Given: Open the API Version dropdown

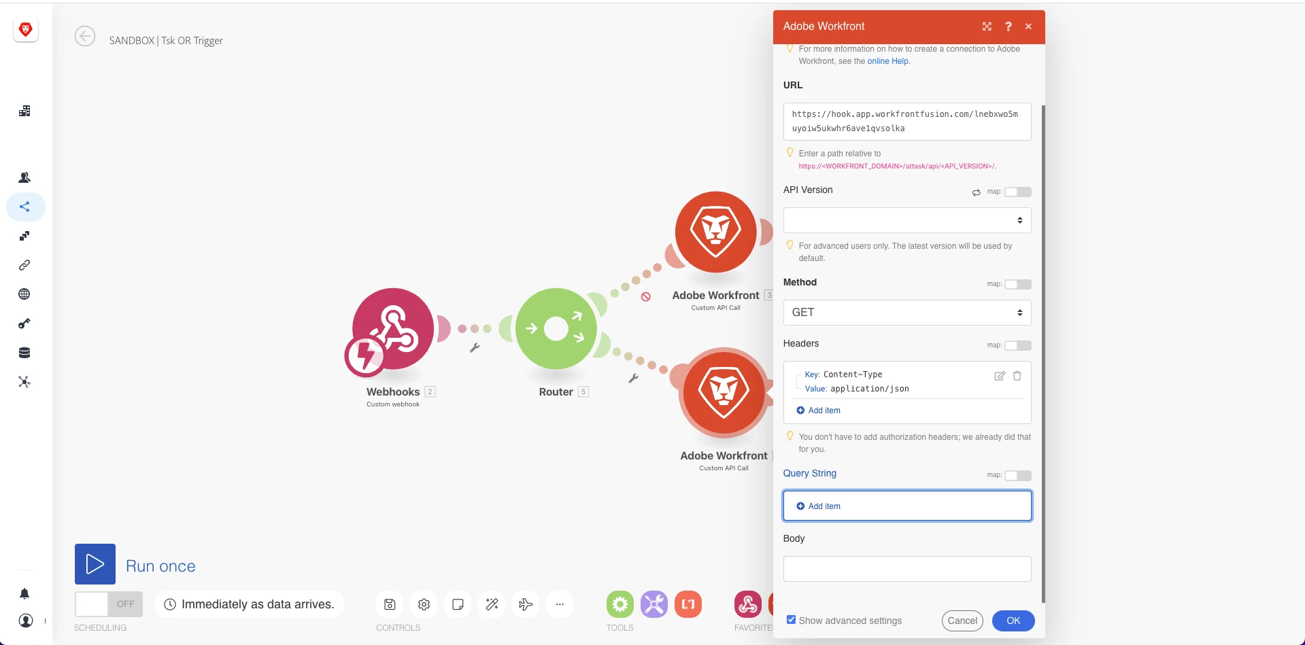Looking at the screenshot, I should (907, 220).
